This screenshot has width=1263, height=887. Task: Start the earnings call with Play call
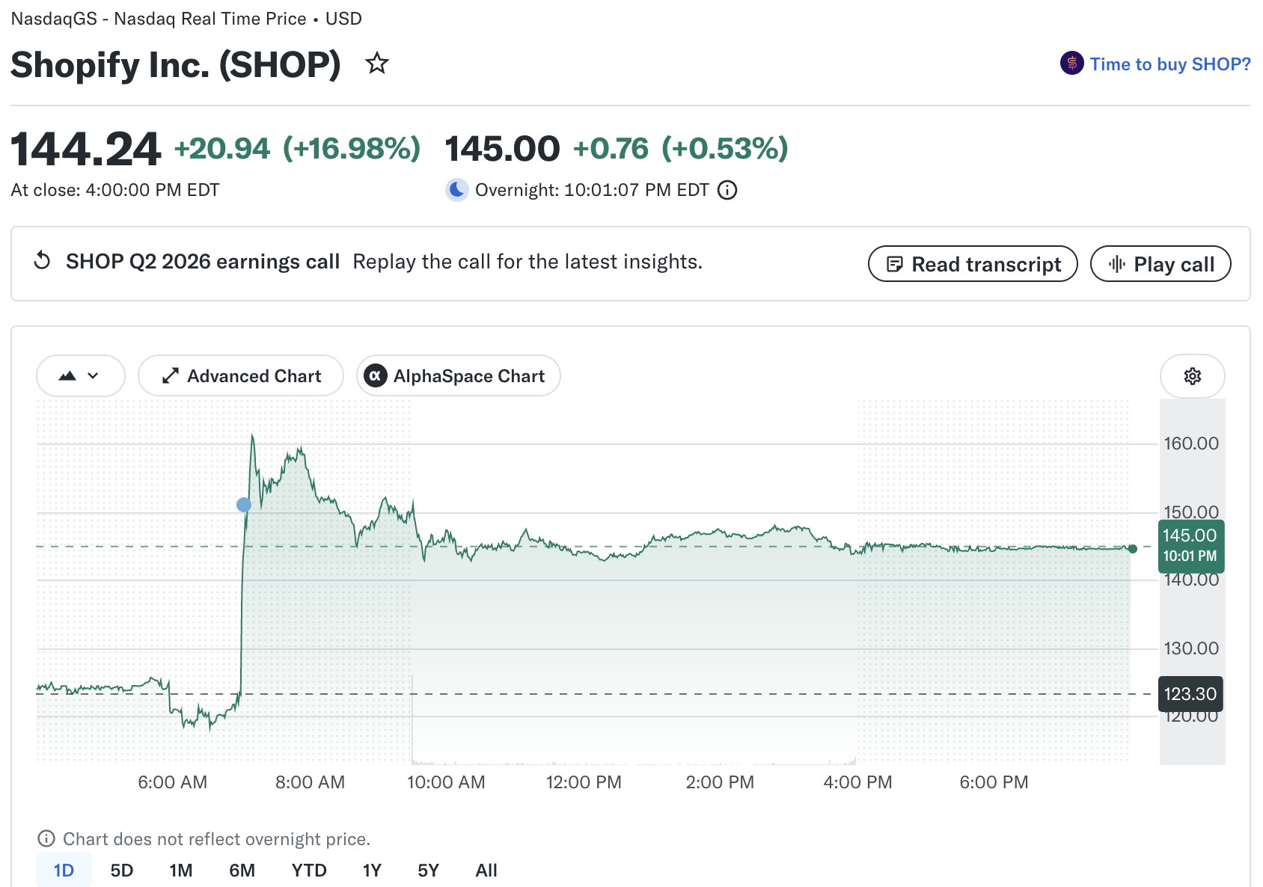[1160, 264]
